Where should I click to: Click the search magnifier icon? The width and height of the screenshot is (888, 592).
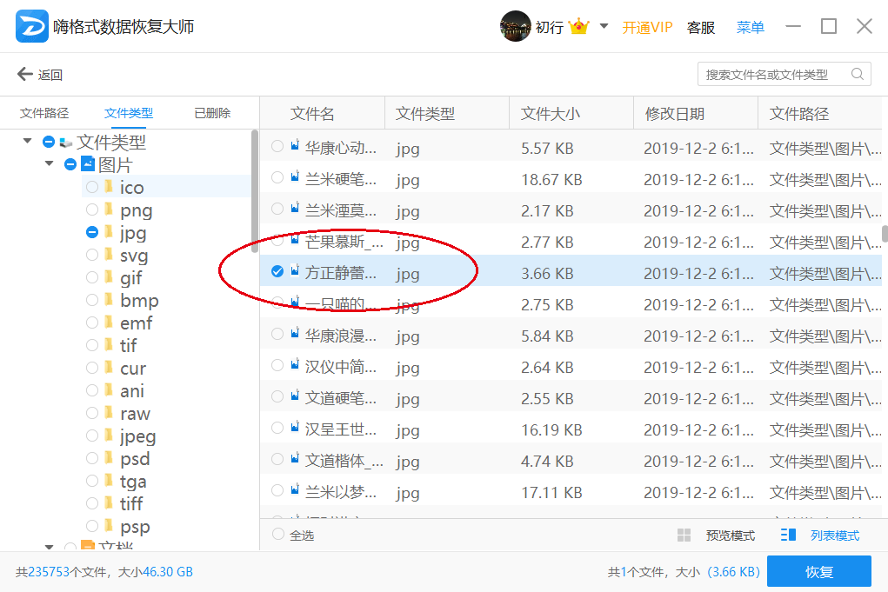857,74
